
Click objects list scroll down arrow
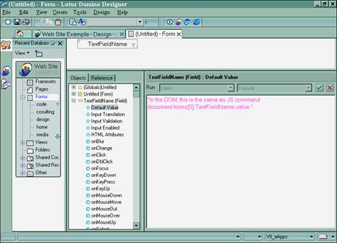(136, 225)
